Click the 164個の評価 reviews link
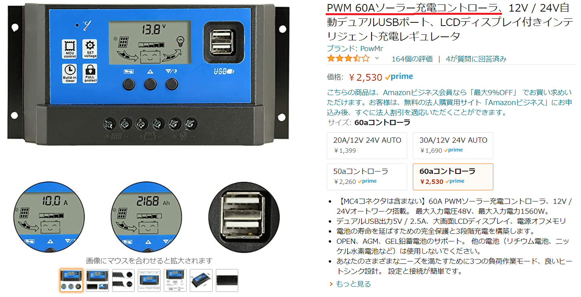This screenshot has height=297, width=581. [412, 59]
